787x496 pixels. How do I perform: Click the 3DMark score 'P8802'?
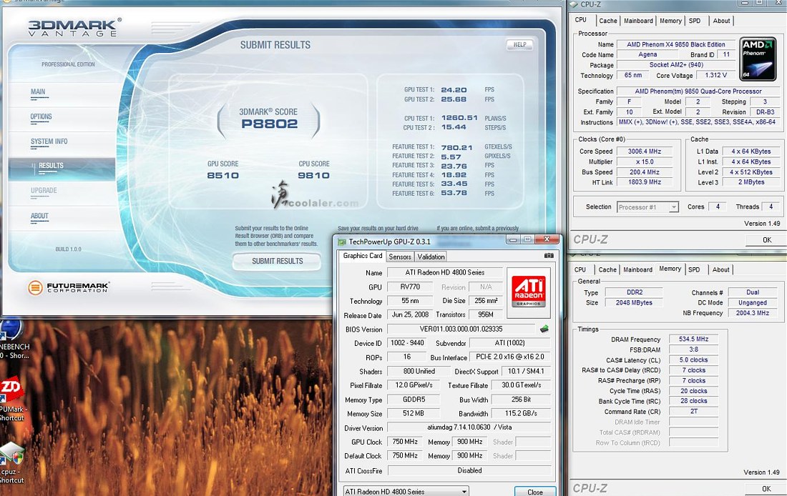[x=270, y=124]
